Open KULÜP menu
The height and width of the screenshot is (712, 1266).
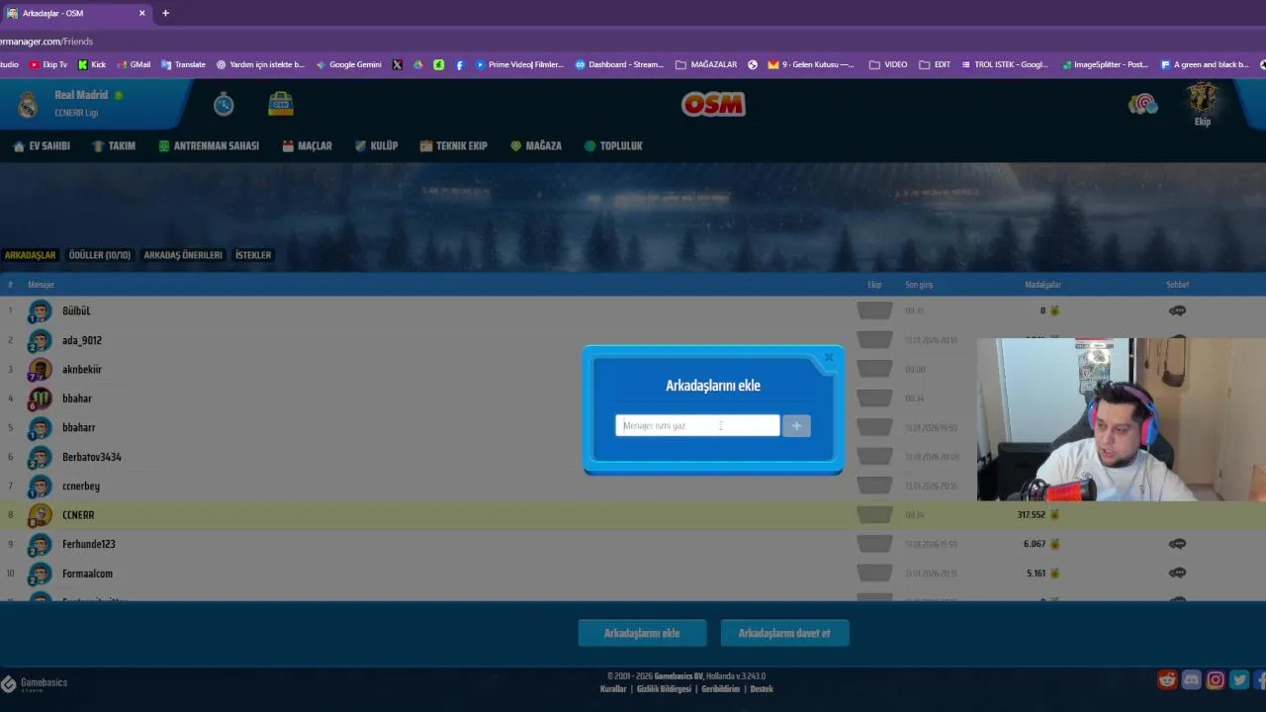376,145
